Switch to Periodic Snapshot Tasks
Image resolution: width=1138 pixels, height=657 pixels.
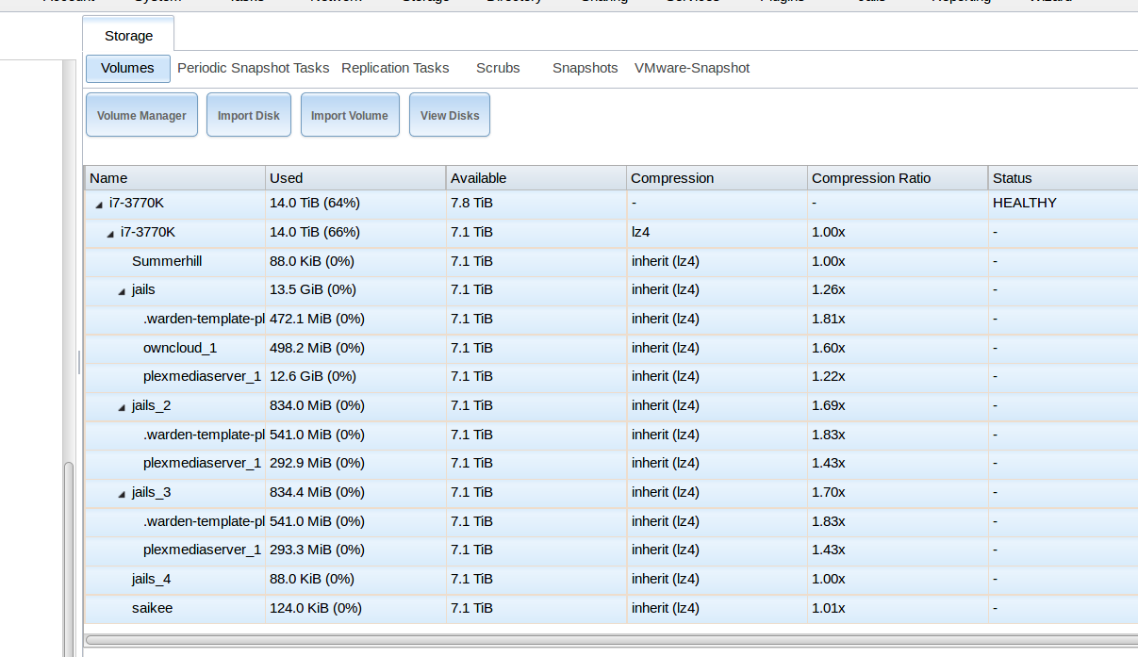[x=254, y=68]
